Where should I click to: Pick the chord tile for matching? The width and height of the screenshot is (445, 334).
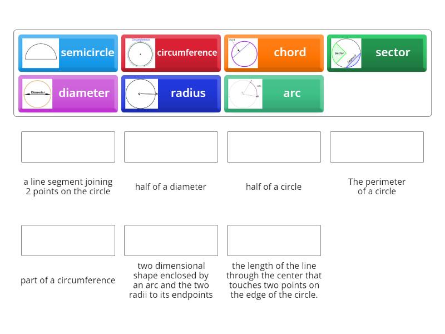pos(274,52)
